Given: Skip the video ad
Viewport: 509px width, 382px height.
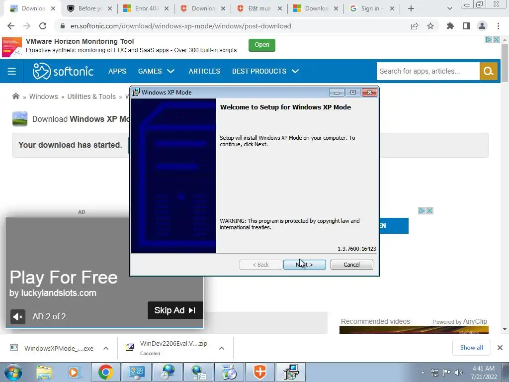Looking at the screenshot, I should 175,310.
